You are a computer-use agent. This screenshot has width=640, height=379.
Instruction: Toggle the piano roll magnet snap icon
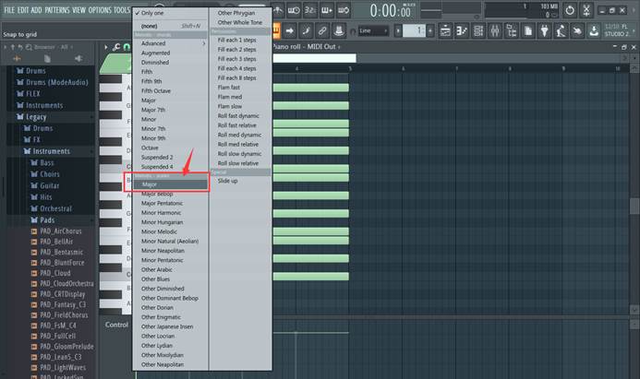point(127,47)
